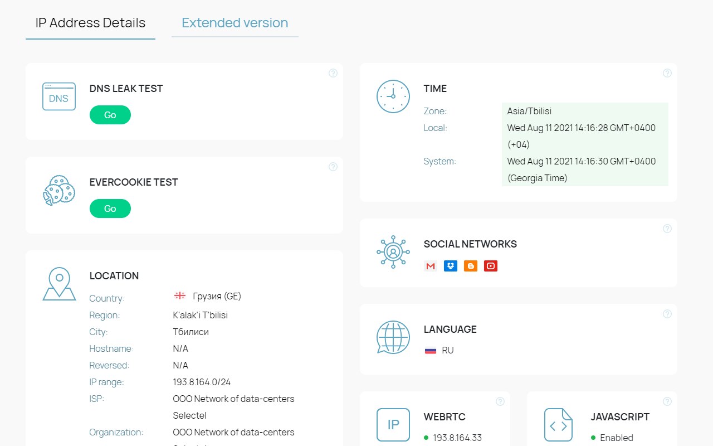The height and width of the screenshot is (446, 713).
Task: Select the WebRTC address 193.8.164.33
Action: (457, 438)
